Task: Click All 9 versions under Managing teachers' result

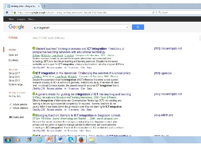Action: (x=71, y=131)
